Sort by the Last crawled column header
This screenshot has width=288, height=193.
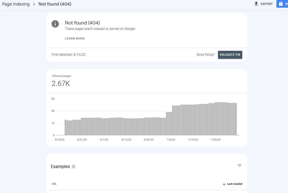tap(235, 184)
